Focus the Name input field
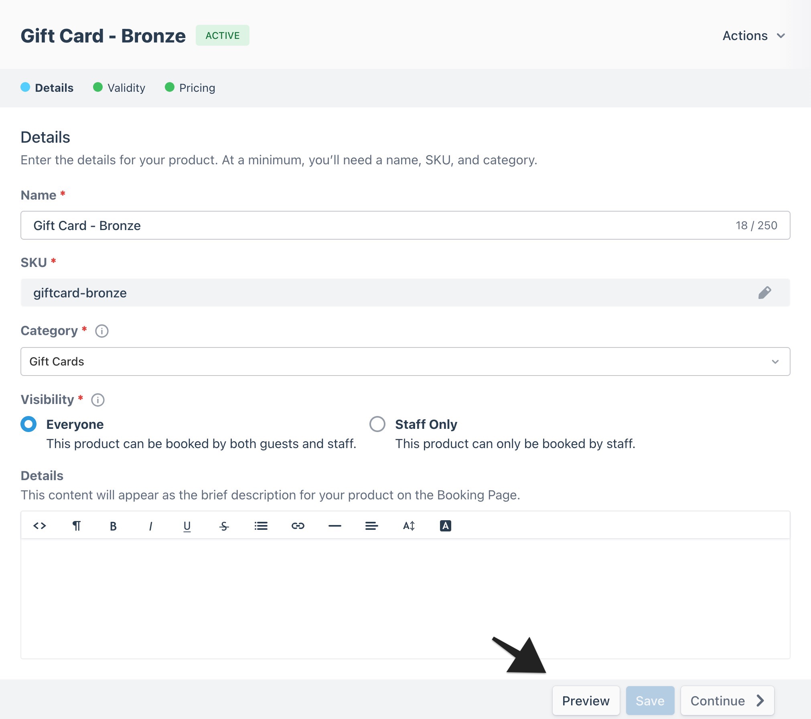This screenshot has height=719, width=811. [x=405, y=225]
